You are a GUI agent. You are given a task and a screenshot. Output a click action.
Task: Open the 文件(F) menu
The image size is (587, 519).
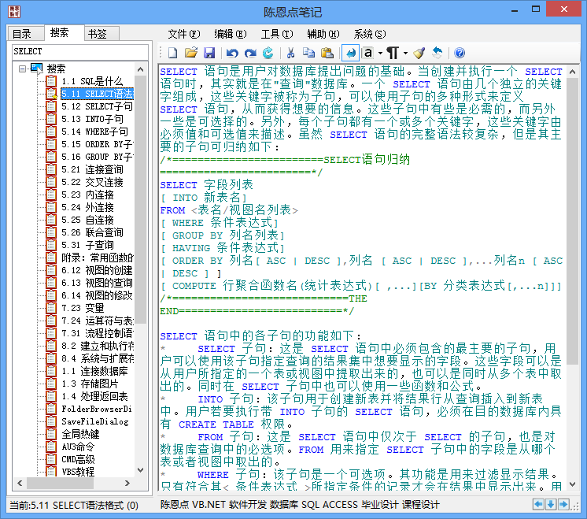tap(184, 34)
